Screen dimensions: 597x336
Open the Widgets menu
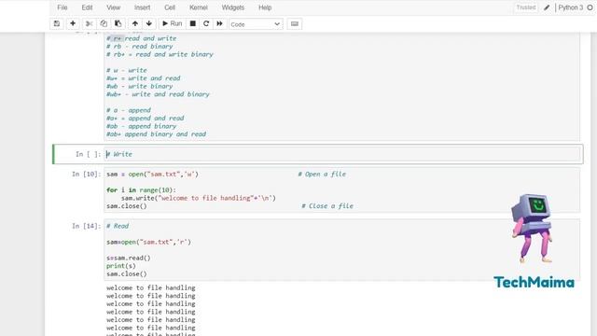(x=232, y=7)
